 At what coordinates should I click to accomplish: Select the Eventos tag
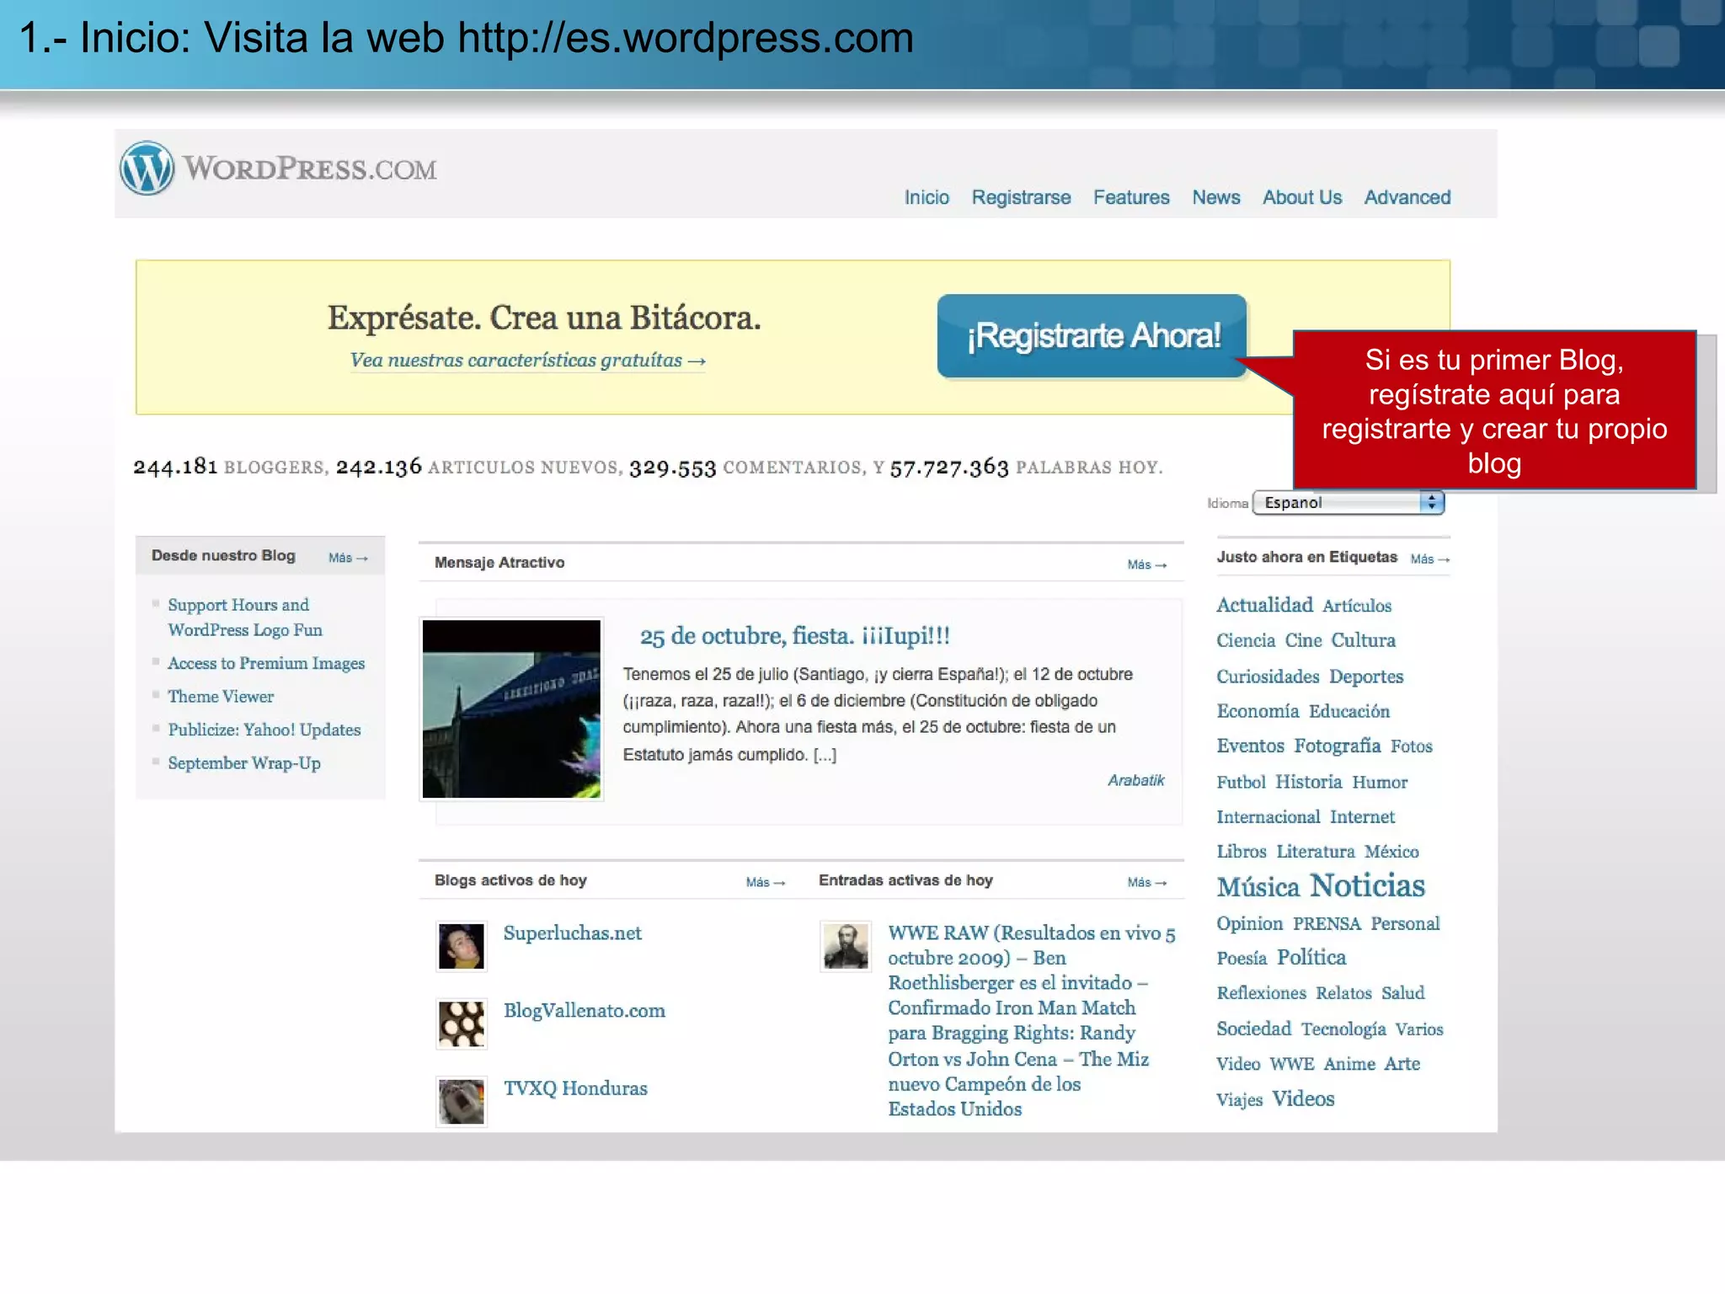(1250, 746)
